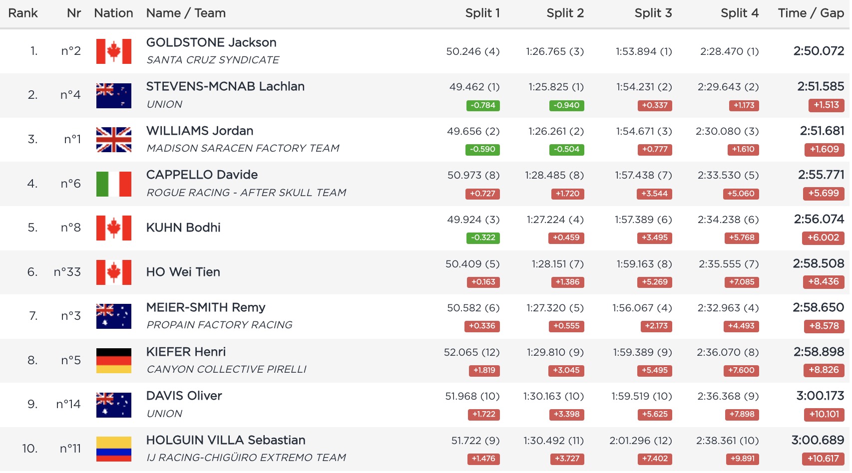Click the Canadian flag next to HO Wei Tien
The width and height of the screenshot is (852, 473).
(114, 272)
